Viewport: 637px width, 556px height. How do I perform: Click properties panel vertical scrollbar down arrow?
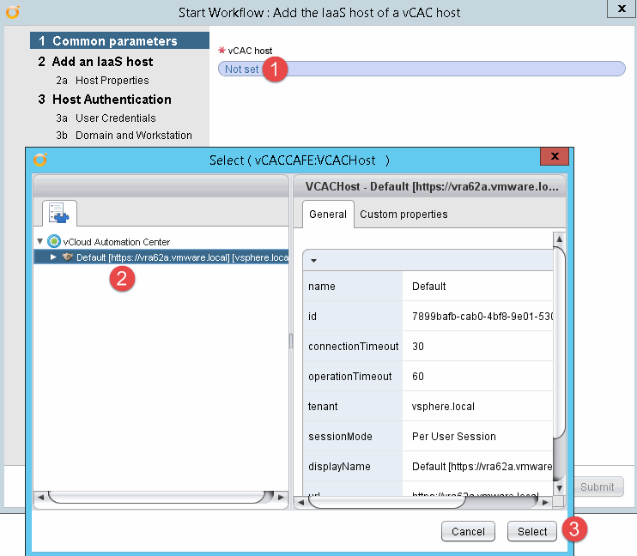click(558, 488)
